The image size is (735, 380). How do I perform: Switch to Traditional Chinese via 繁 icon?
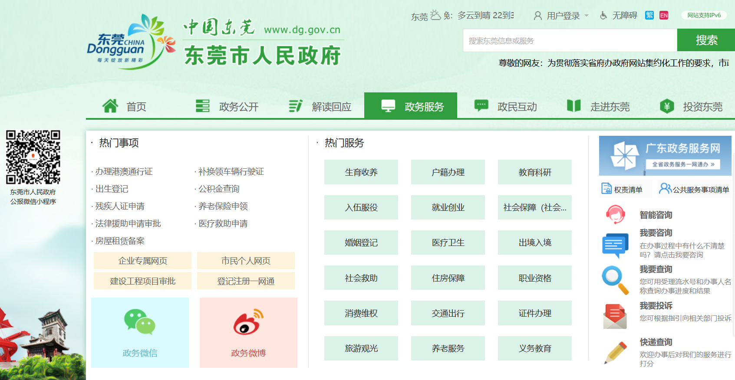649,16
